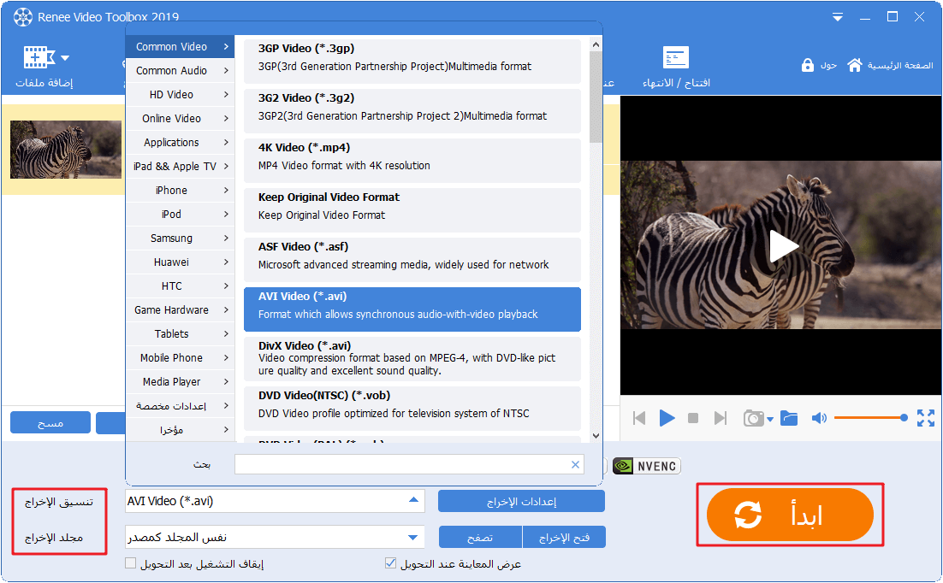Click the format search input field
943x583 pixels.
tap(400, 464)
